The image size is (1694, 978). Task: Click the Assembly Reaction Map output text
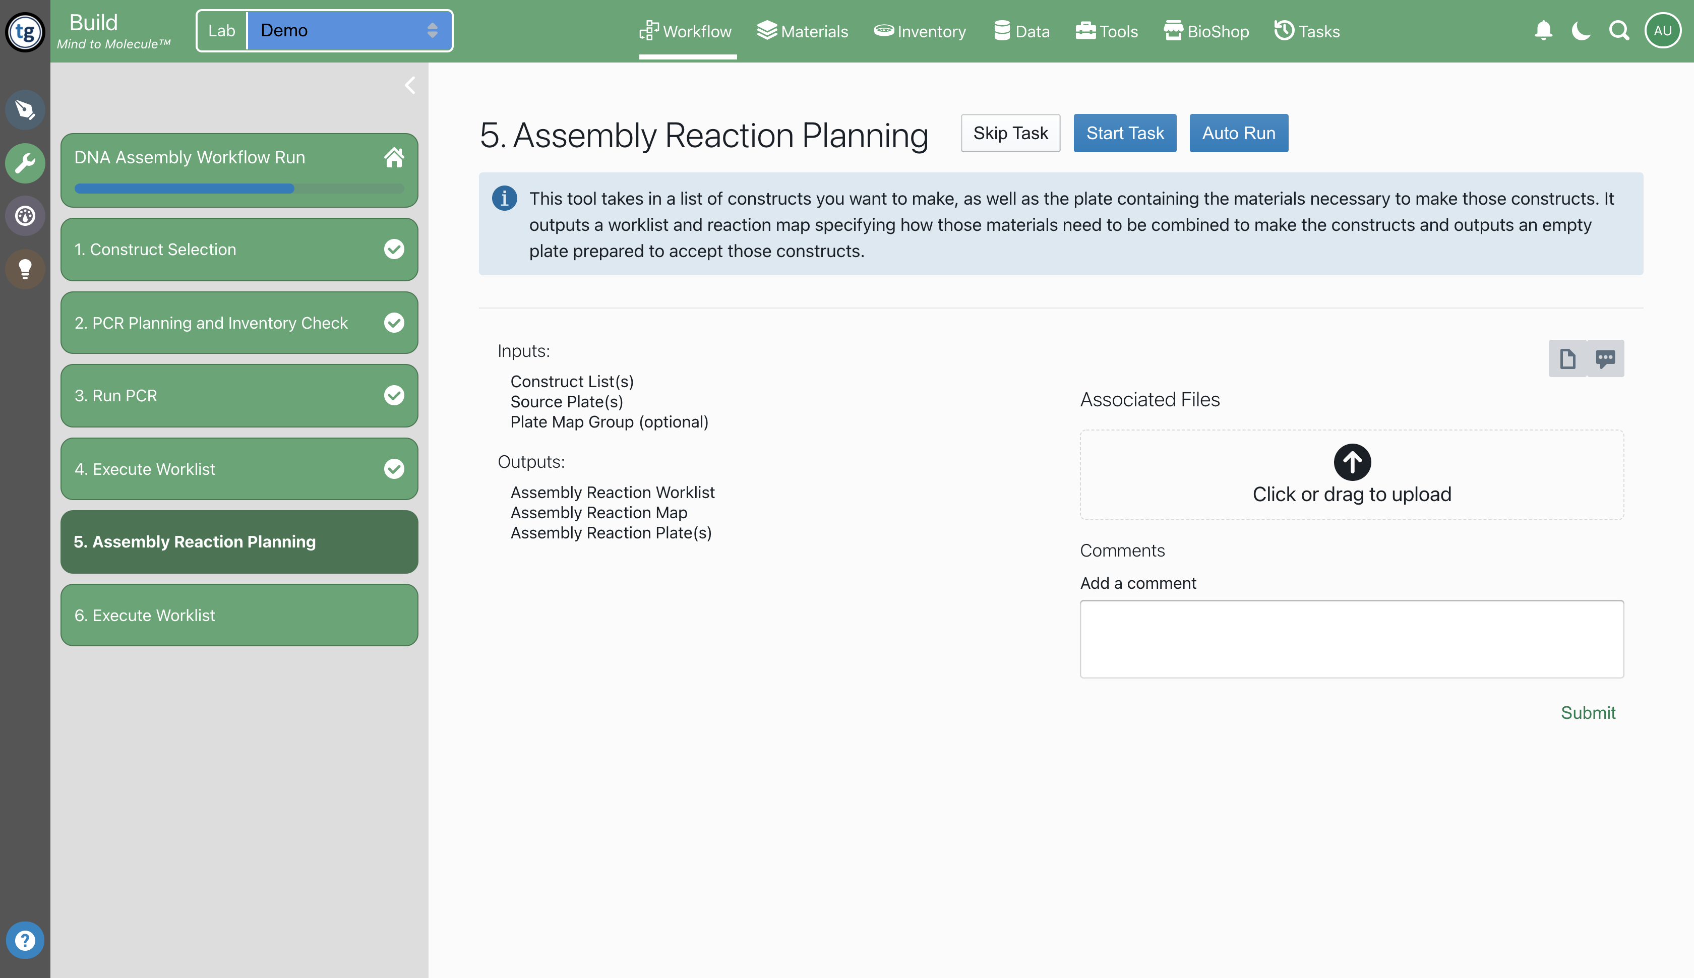599,513
